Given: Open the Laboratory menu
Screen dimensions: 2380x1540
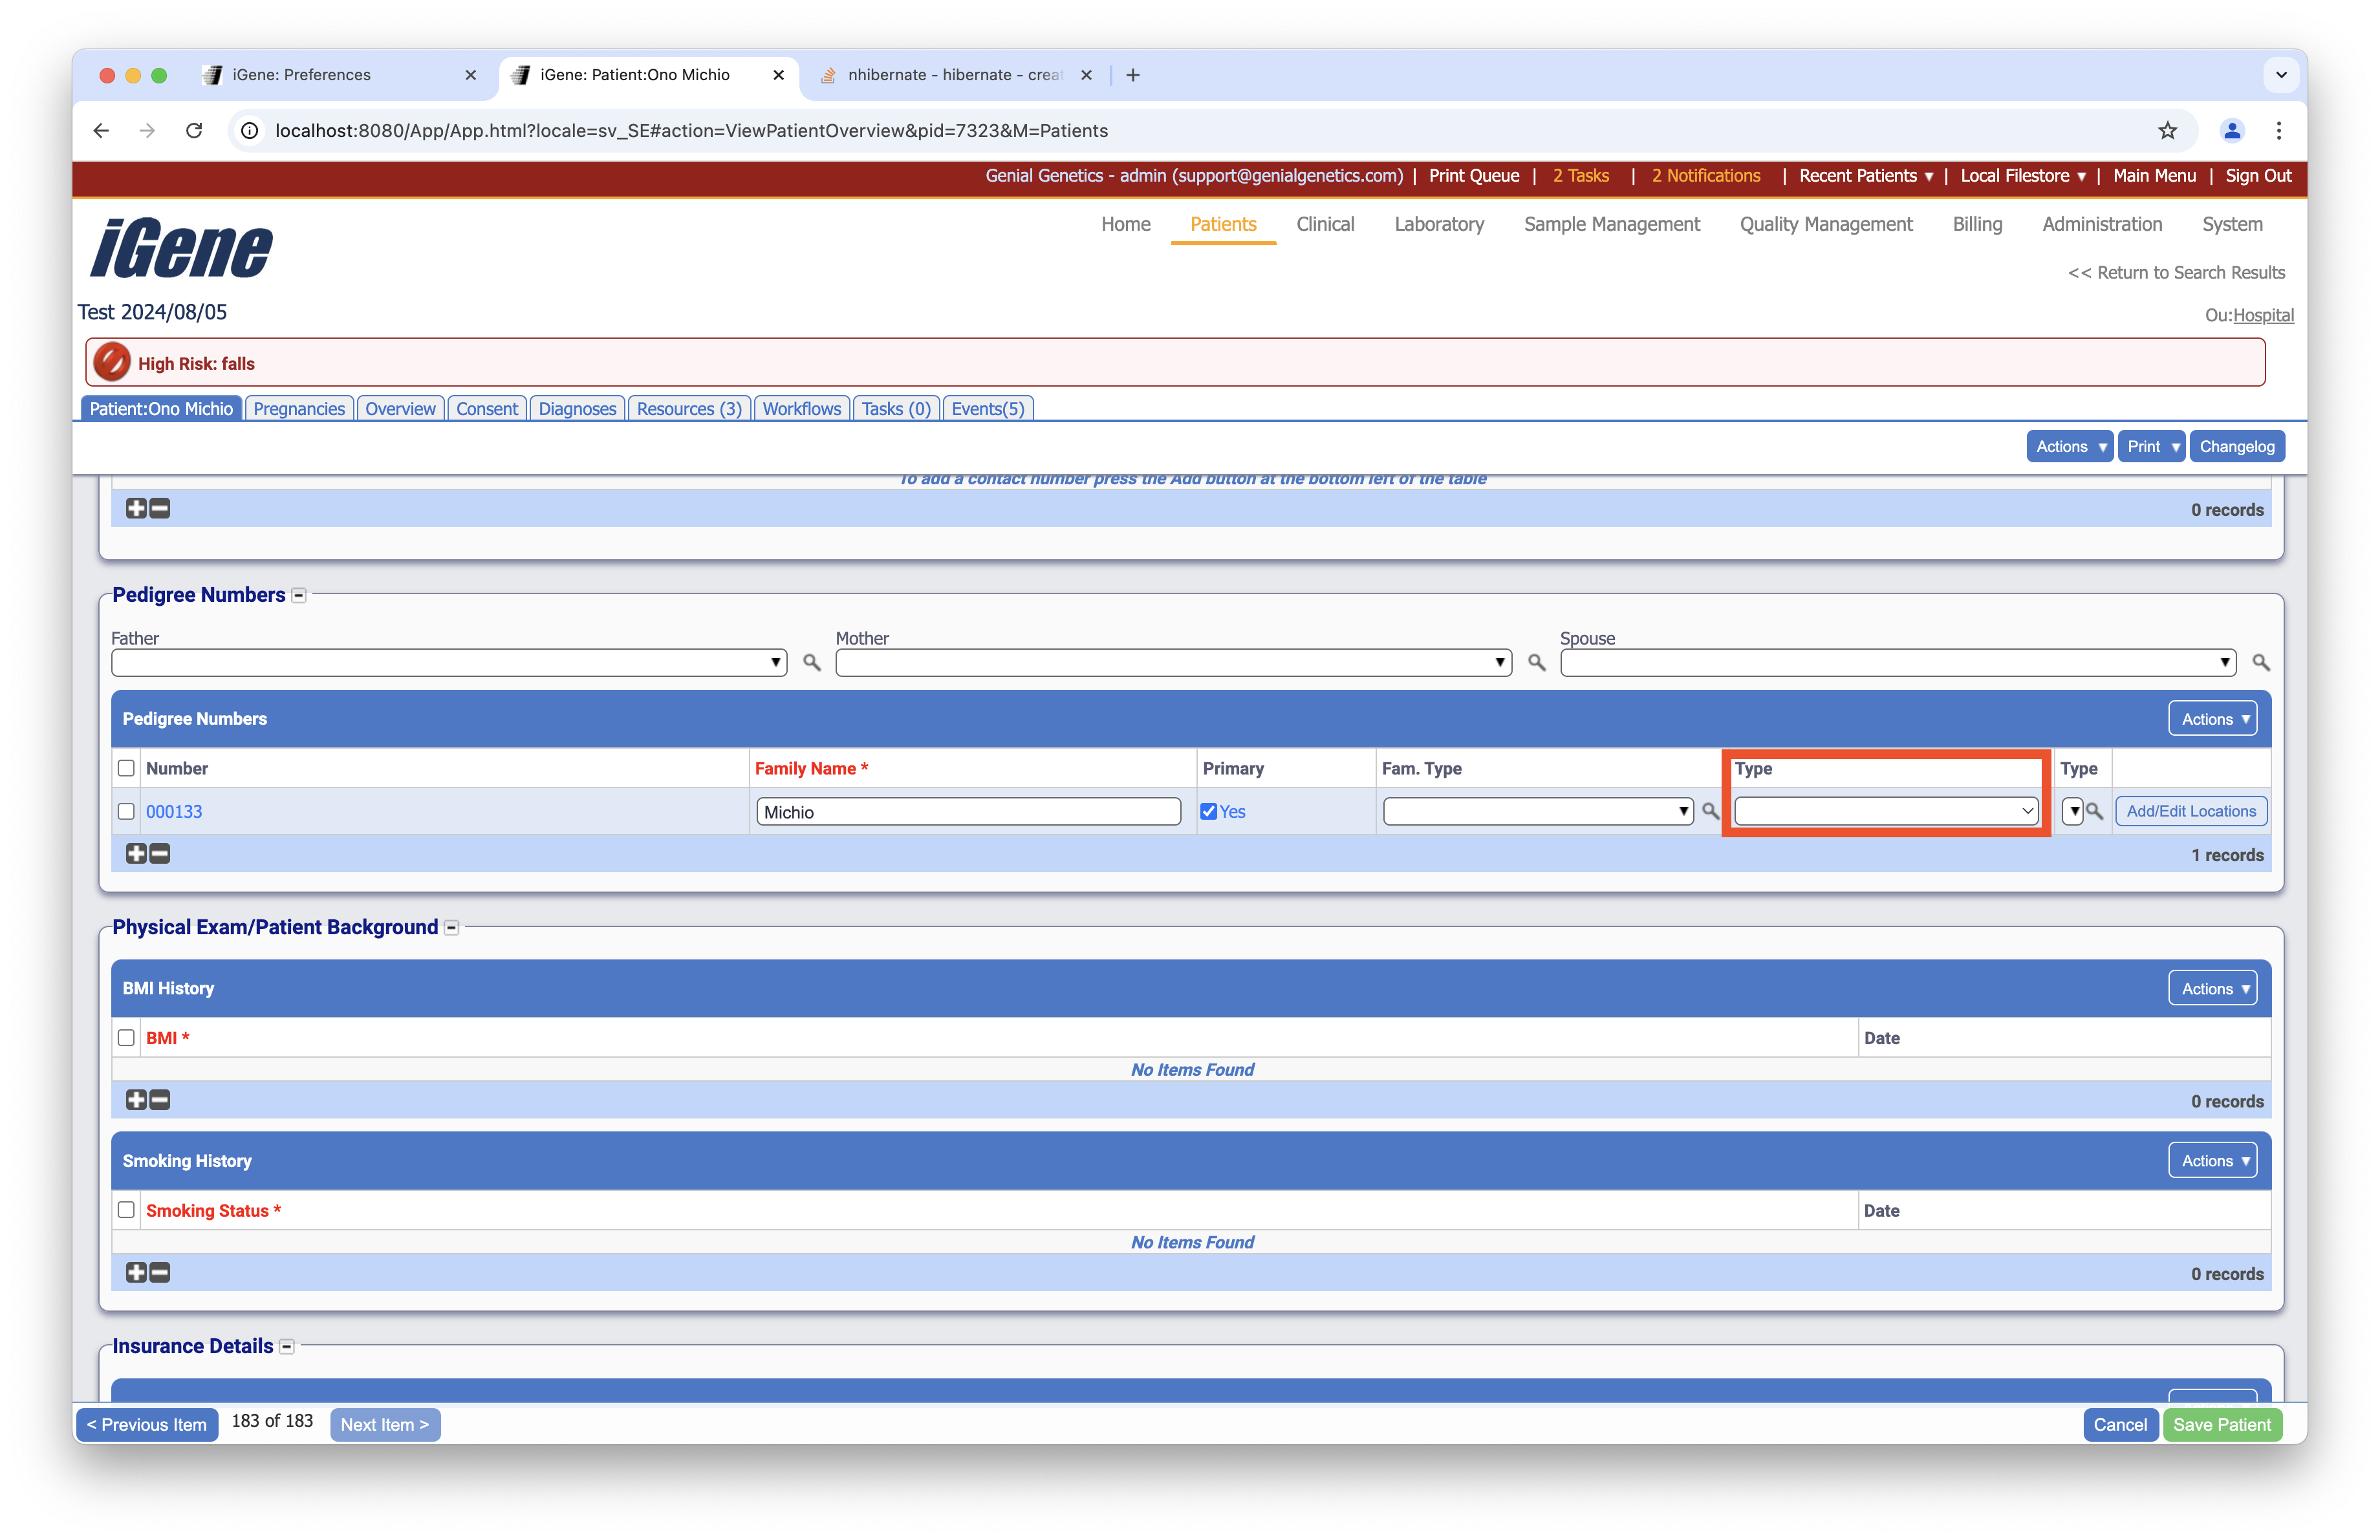Looking at the screenshot, I should 1438,224.
